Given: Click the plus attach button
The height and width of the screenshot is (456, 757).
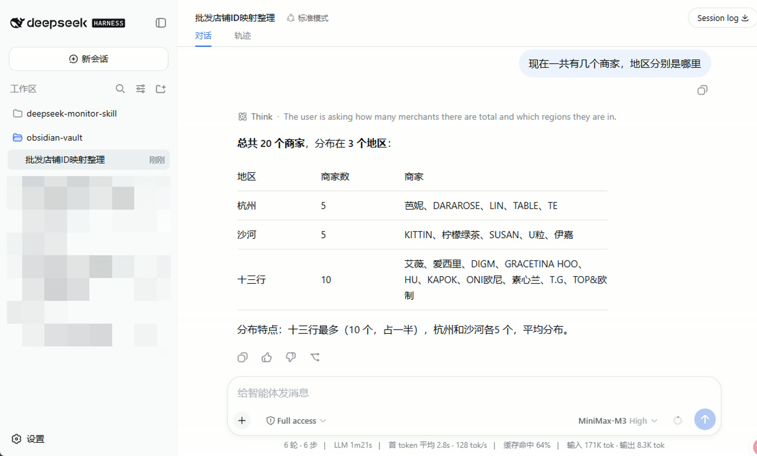Looking at the screenshot, I should [242, 420].
